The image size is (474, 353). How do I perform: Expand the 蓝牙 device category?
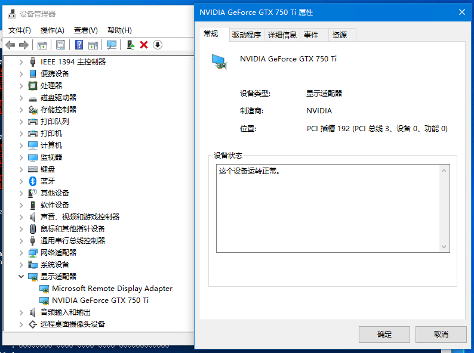click(x=21, y=181)
